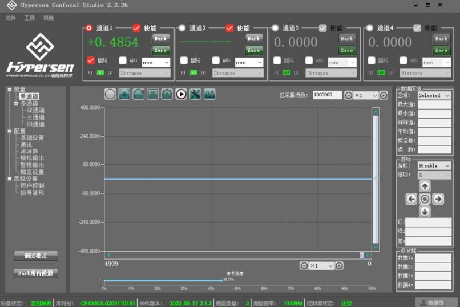This screenshot has height=307, width=460.
Task: Click the round record button in the toolbar
Action: [x=110, y=94]
